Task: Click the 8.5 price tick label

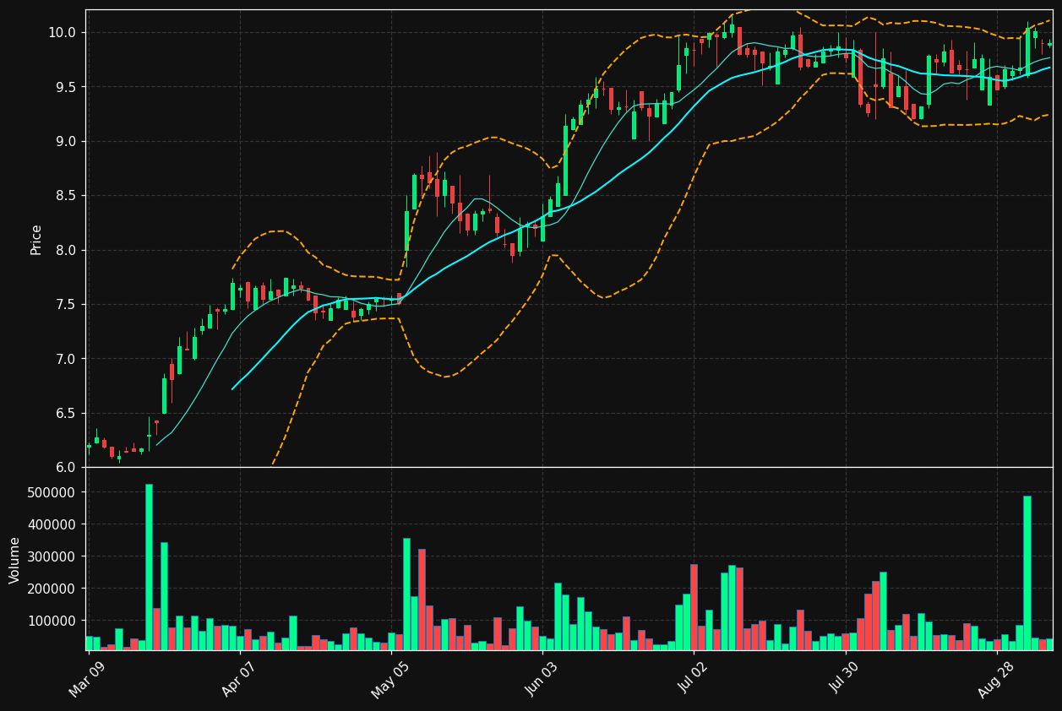Action: tap(66, 196)
